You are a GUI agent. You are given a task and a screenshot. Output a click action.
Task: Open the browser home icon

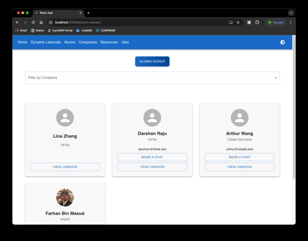coord(41,22)
